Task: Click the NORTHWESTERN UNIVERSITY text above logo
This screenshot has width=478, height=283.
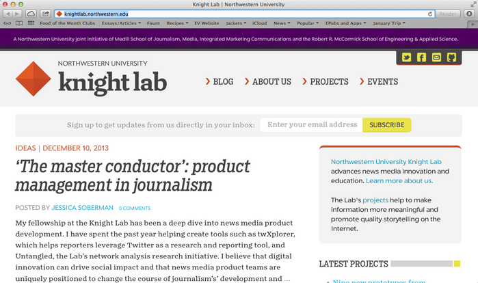Action: [103, 64]
